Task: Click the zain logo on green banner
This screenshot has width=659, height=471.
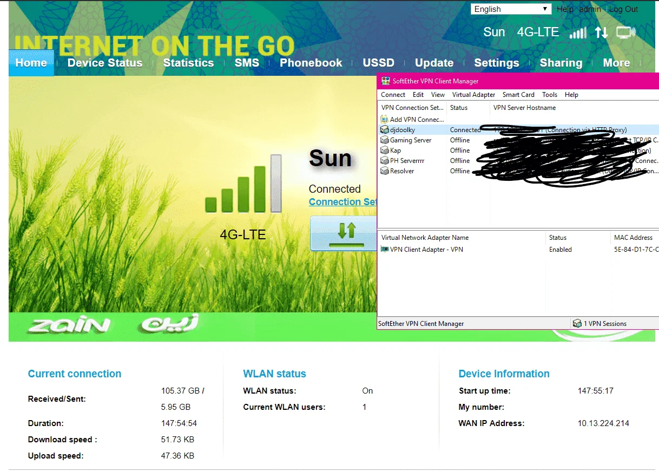Action: pyautogui.click(x=69, y=325)
